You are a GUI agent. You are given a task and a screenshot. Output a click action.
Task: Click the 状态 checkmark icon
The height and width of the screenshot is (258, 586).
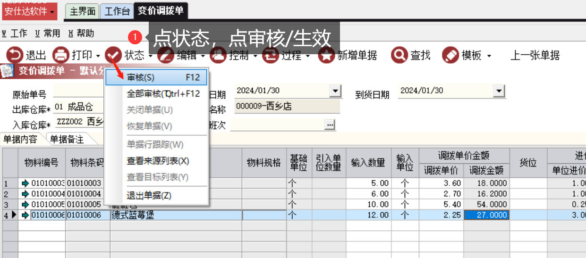(x=113, y=55)
